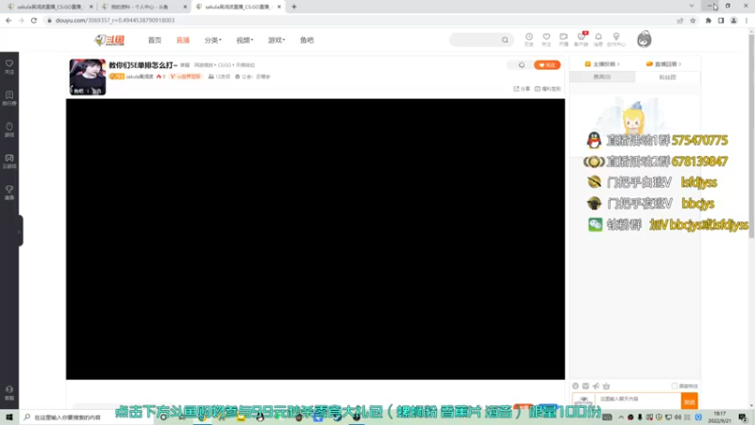Open the 首页 home page link
755x425 pixels.
155,40
